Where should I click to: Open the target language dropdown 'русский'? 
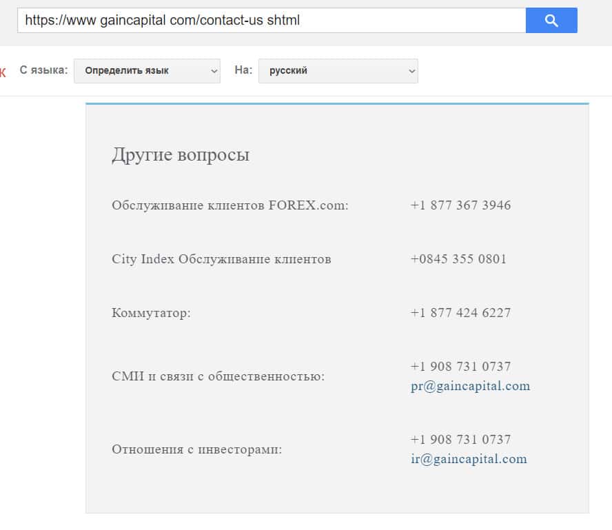[x=338, y=71]
